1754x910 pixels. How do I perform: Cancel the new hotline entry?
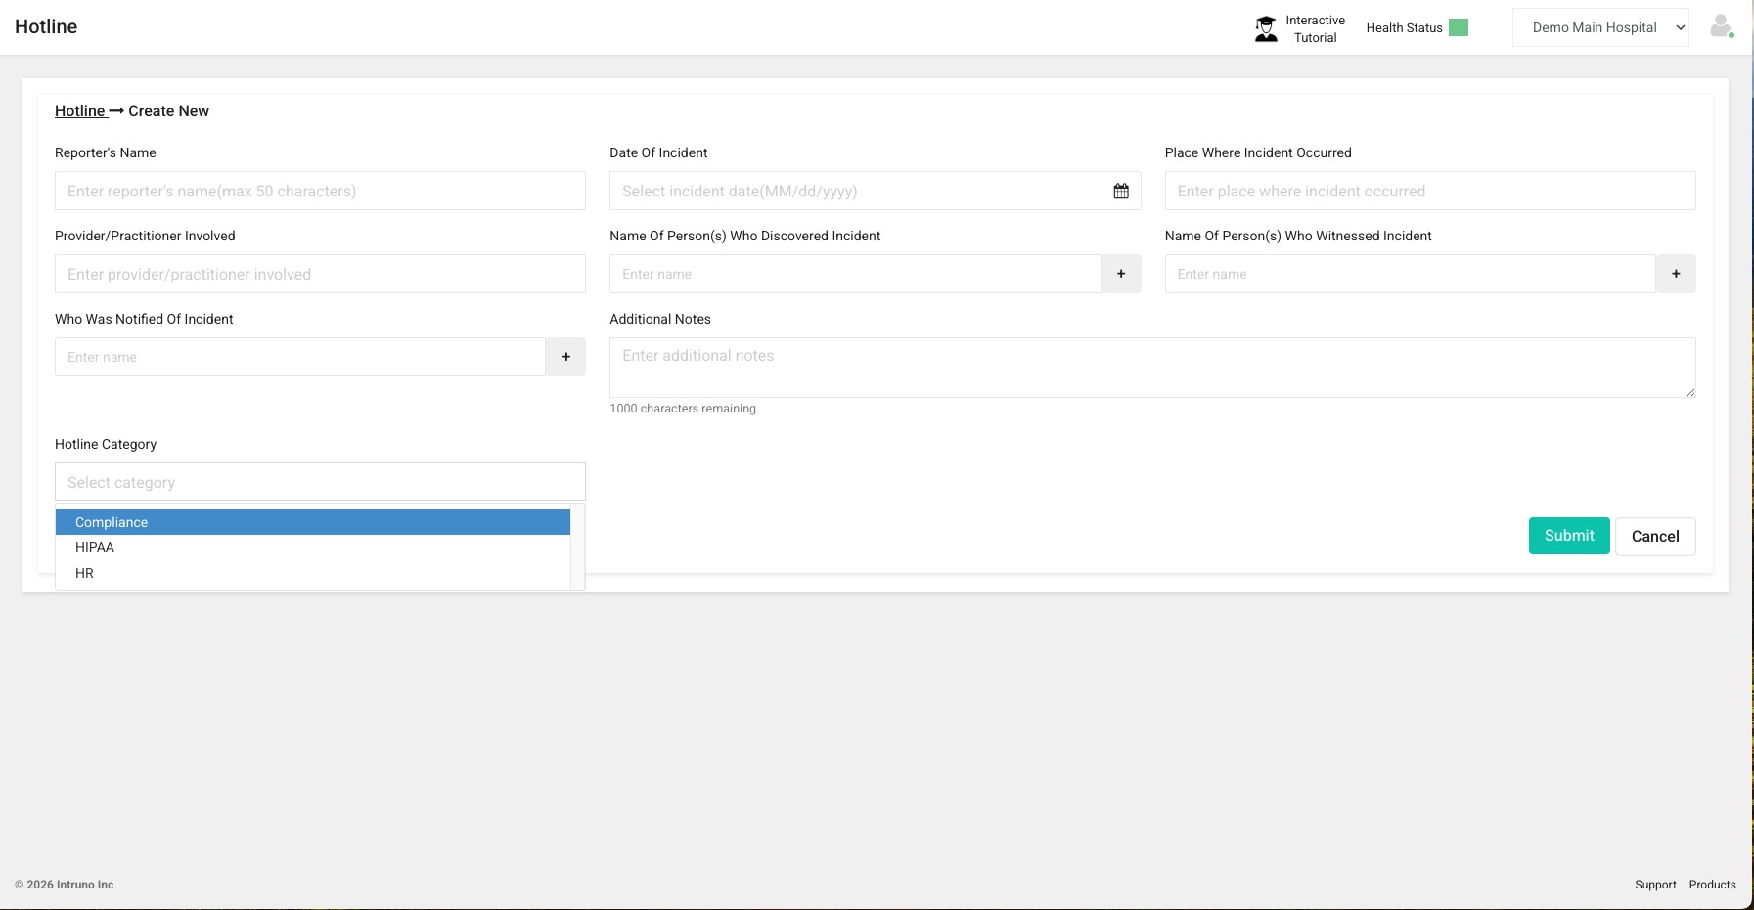[x=1655, y=536]
